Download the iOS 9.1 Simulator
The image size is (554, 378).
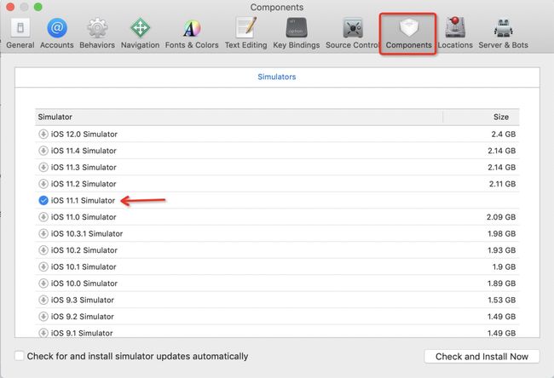pos(43,333)
